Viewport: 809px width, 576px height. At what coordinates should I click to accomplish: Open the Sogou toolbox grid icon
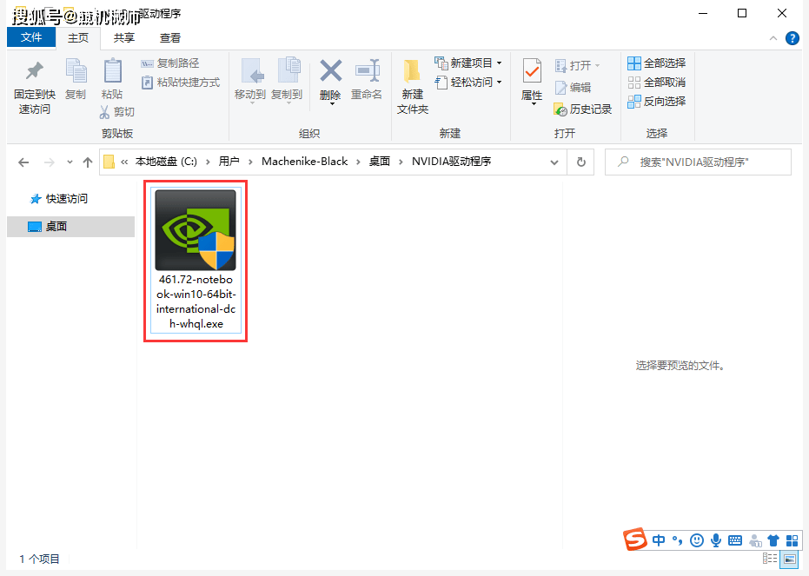pyautogui.click(x=792, y=540)
